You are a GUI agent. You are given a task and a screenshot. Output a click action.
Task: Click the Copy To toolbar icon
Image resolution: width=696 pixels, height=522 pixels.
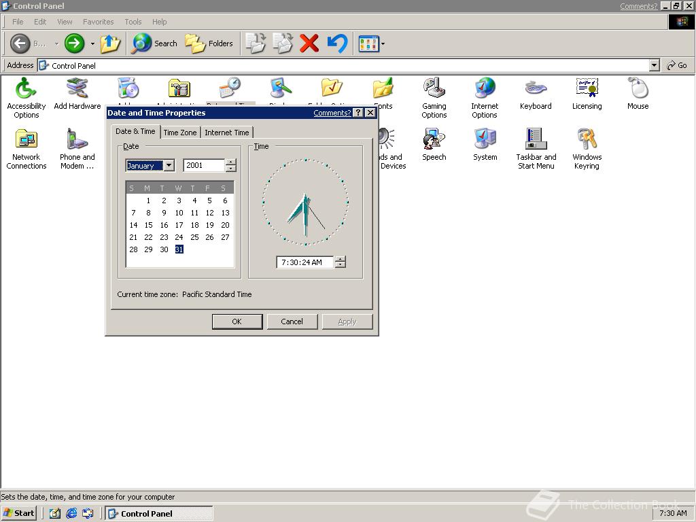pos(282,43)
